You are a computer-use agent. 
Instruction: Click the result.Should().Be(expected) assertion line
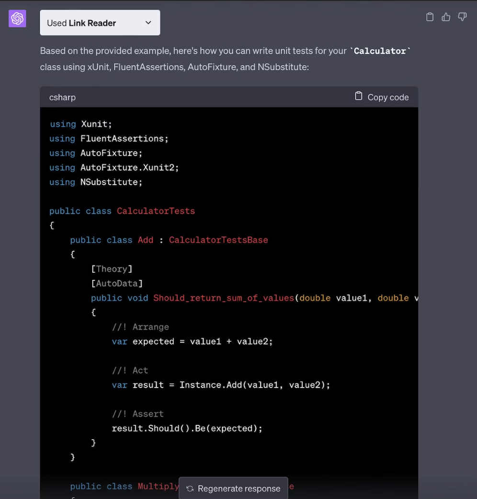tap(187, 428)
